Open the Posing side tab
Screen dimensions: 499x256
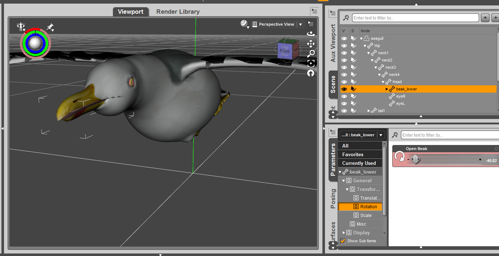point(333,198)
